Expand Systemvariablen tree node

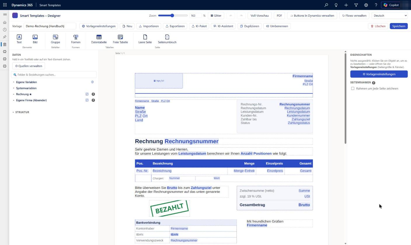coord(13,88)
